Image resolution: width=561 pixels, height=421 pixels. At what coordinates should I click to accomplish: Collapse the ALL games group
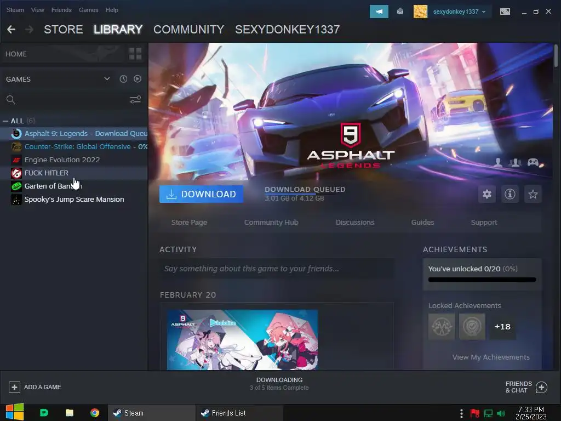(5, 121)
